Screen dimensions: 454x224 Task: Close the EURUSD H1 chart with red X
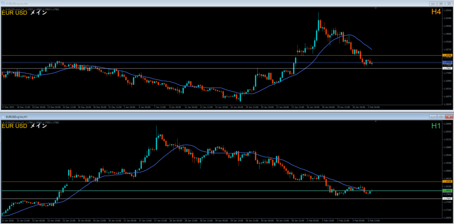point(448,116)
